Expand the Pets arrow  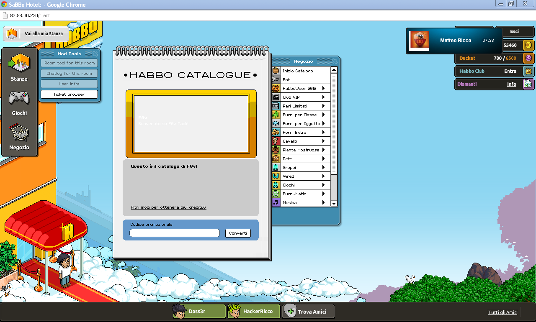(x=323, y=158)
